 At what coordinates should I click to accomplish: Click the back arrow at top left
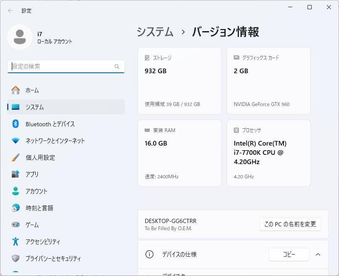tap(10, 11)
